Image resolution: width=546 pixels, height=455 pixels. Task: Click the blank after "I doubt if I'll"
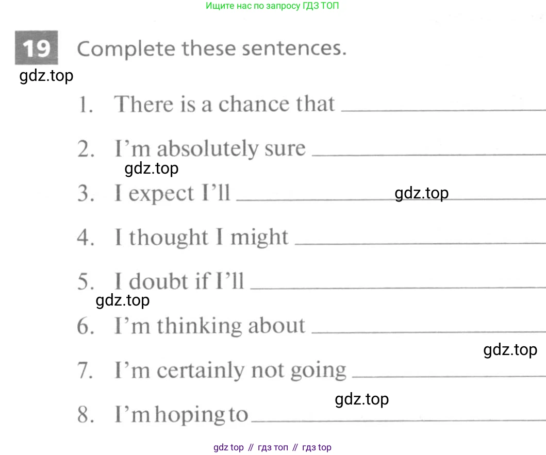397,287
